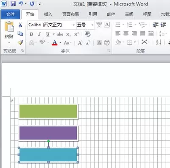The image size is (170, 168).
Task: Open the undo history dropdown arrow
Action: coord(26,3)
